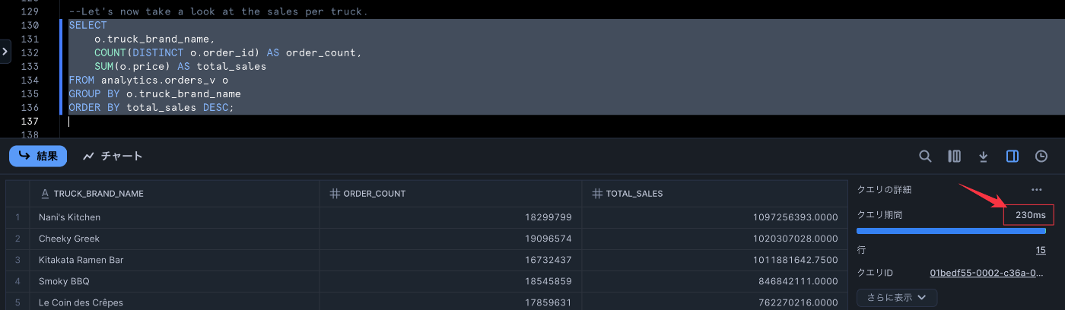Click order count value 18545859
Viewport: 1065px width, 310px height.
coord(548,281)
